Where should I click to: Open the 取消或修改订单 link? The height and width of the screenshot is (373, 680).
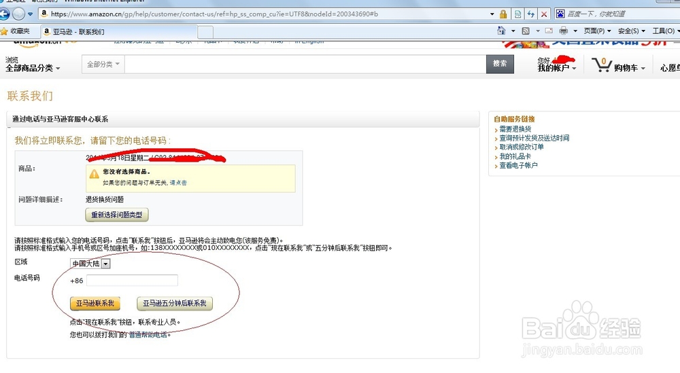[x=522, y=147]
